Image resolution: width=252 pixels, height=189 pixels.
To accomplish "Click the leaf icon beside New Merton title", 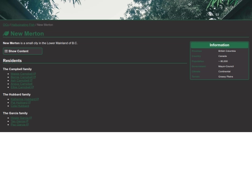I will point(6,34).
